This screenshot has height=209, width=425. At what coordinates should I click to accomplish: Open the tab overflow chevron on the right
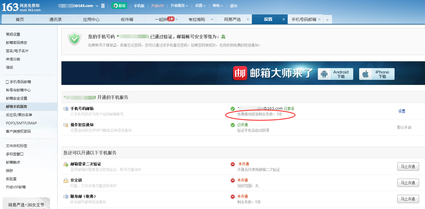pyautogui.click(x=328, y=19)
